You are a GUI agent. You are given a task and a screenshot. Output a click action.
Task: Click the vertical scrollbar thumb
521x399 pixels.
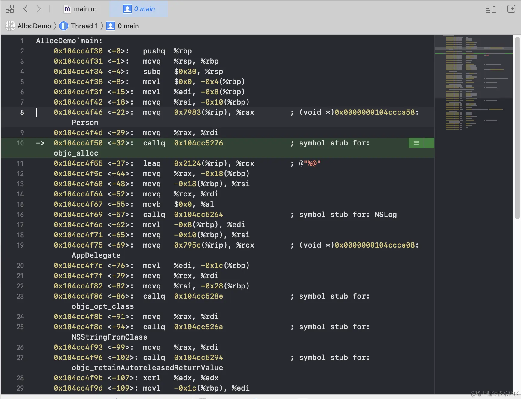(x=517, y=128)
